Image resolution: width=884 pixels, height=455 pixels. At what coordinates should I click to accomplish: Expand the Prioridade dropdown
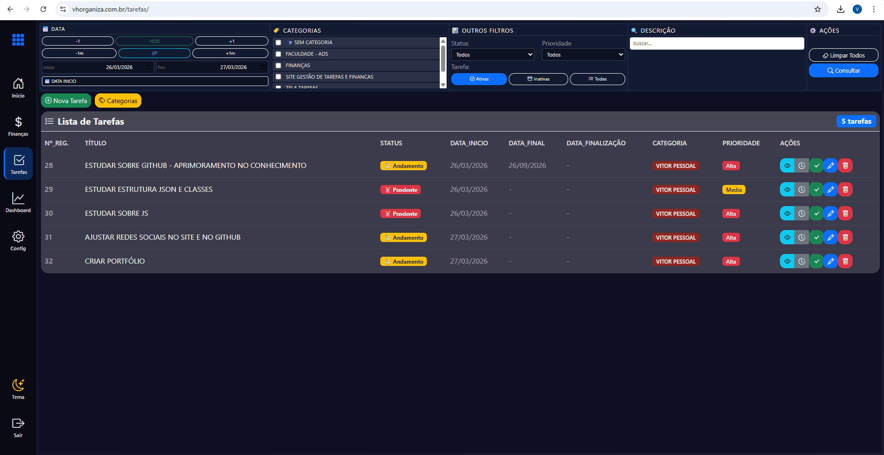[583, 55]
